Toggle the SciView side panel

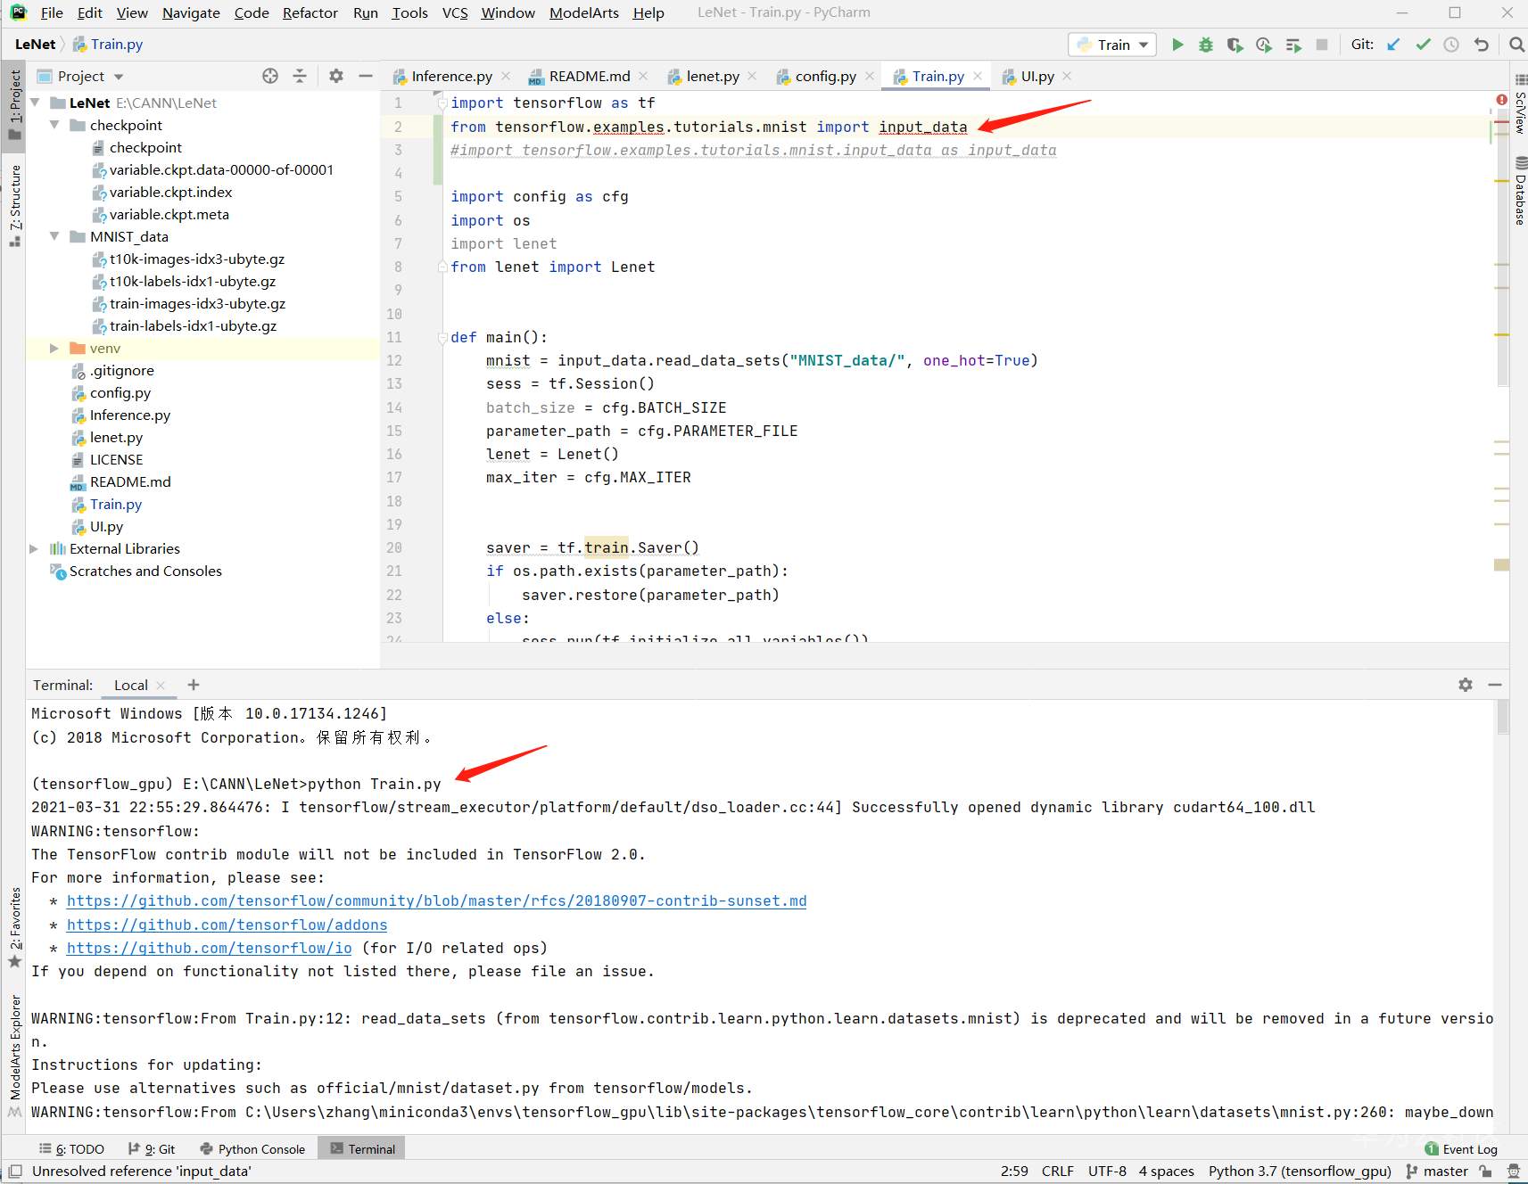click(1519, 106)
